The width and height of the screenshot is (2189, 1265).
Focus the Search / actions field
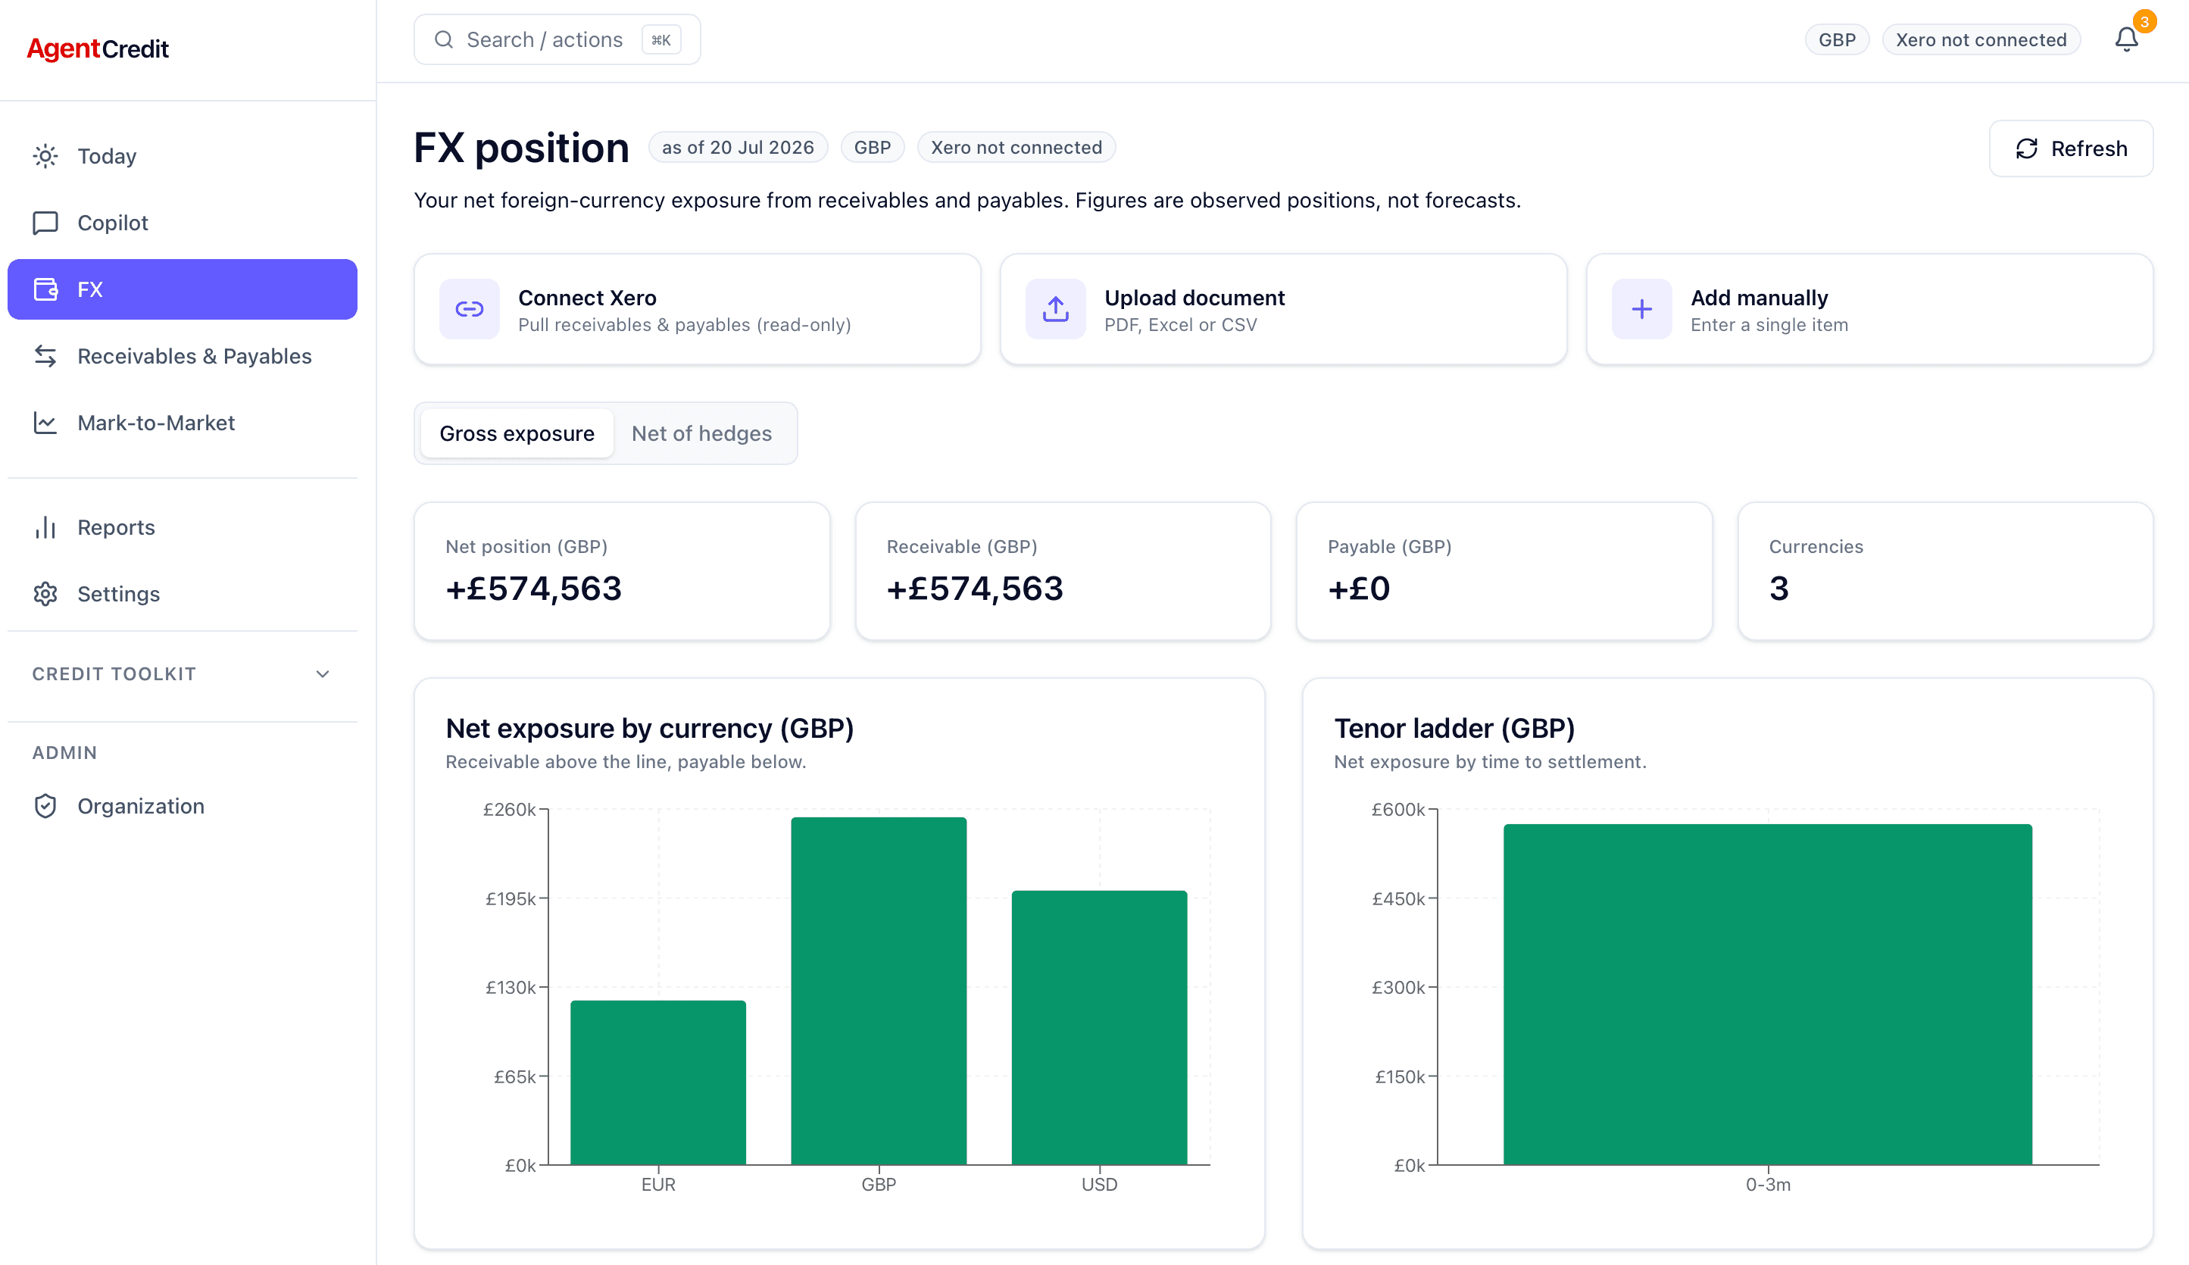pos(557,39)
